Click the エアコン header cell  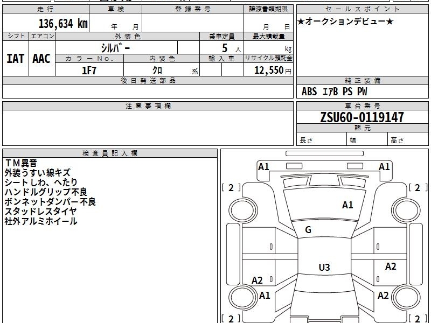coord(42,36)
